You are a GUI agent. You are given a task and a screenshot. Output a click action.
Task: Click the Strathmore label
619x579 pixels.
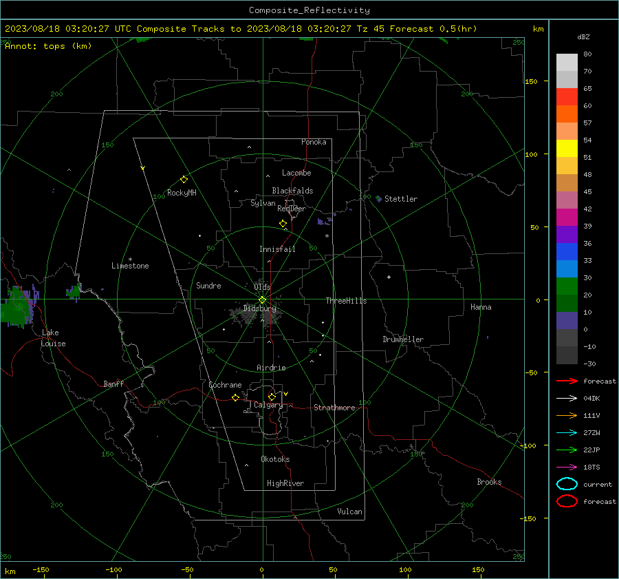[x=334, y=408]
